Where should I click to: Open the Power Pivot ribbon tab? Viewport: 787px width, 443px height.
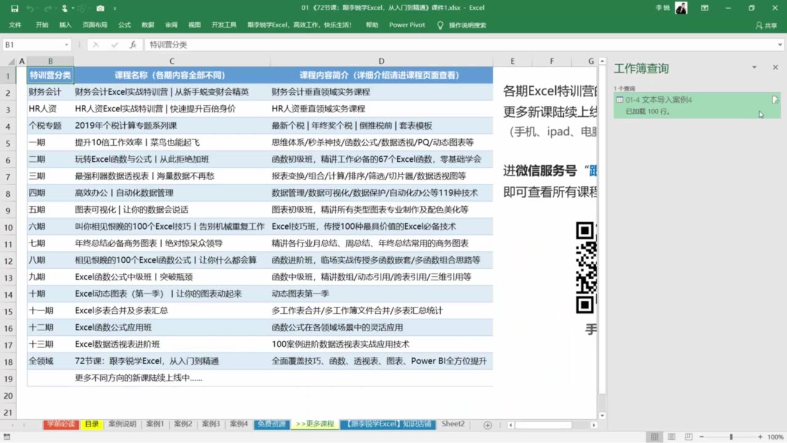click(407, 25)
